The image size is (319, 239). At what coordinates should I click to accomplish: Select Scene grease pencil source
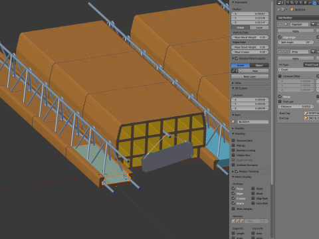(x=241, y=65)
